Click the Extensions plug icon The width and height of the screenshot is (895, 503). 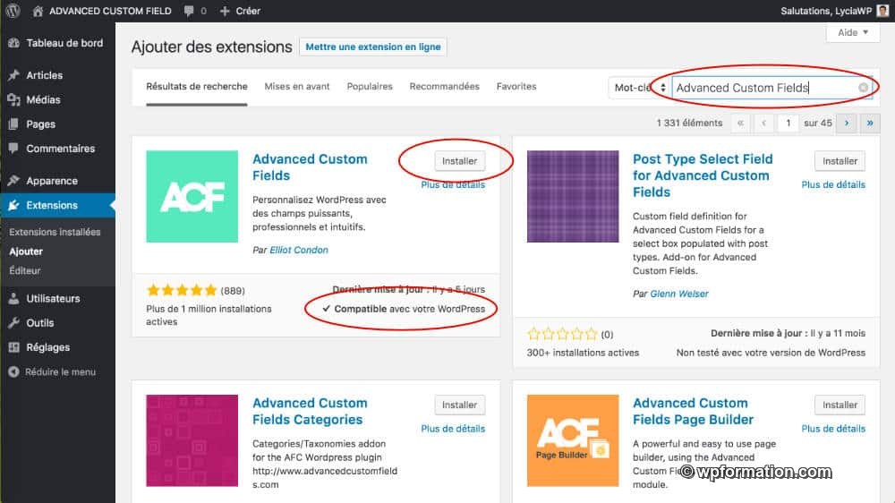pos(13,206)
